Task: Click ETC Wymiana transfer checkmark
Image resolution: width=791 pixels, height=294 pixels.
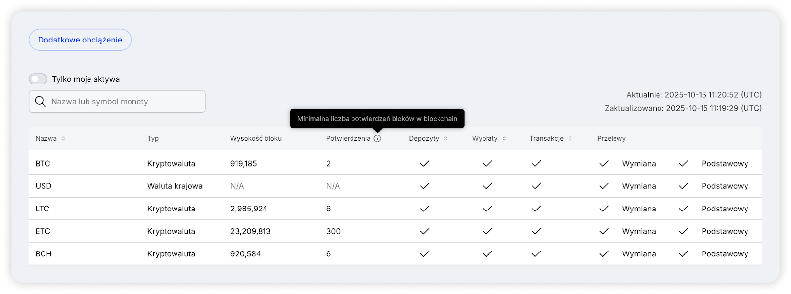Action: (604, 231)
